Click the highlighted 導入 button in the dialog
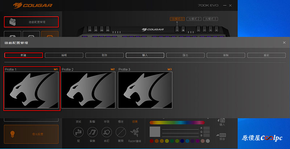The image size is (290, 149). tap(145, 55)
